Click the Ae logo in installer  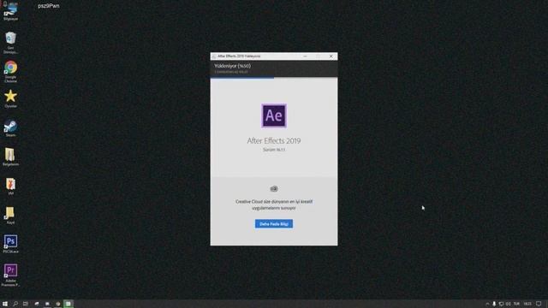[274, 115]
